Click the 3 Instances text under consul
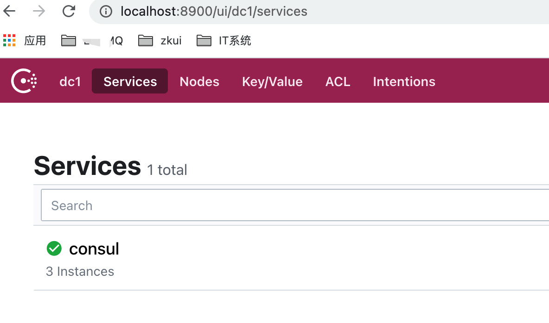This screenshot has width=549, height=323. pos(80,271)
